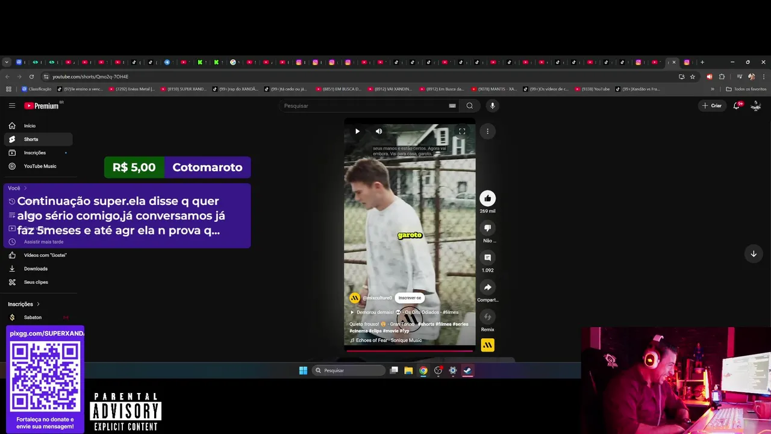The height and width of the screenshot is (434, 771).
Task: Open a new Chrome tab
Action: coord(702,62)
